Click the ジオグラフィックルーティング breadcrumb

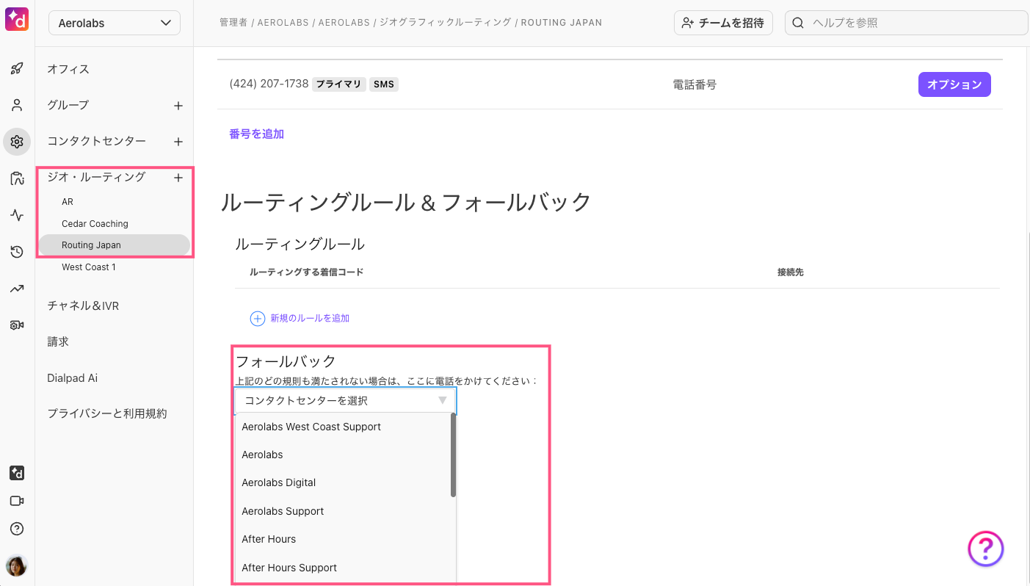(445, 23)
